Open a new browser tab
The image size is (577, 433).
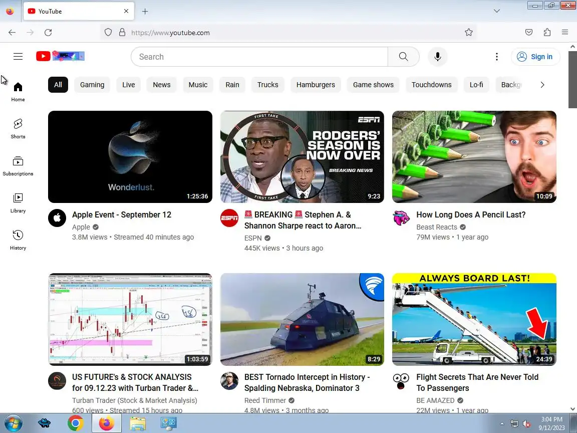tap(145, 12)
